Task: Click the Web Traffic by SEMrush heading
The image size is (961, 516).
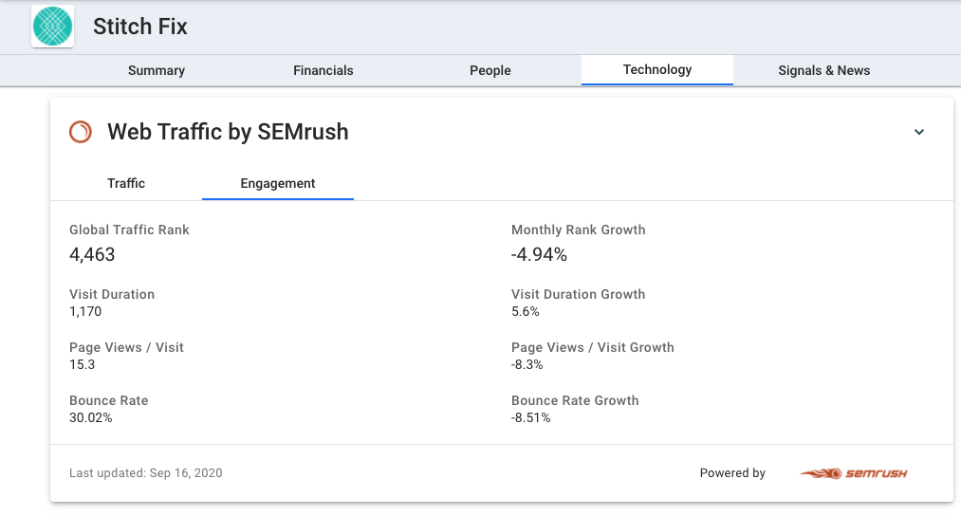Action: coord(228,132)
